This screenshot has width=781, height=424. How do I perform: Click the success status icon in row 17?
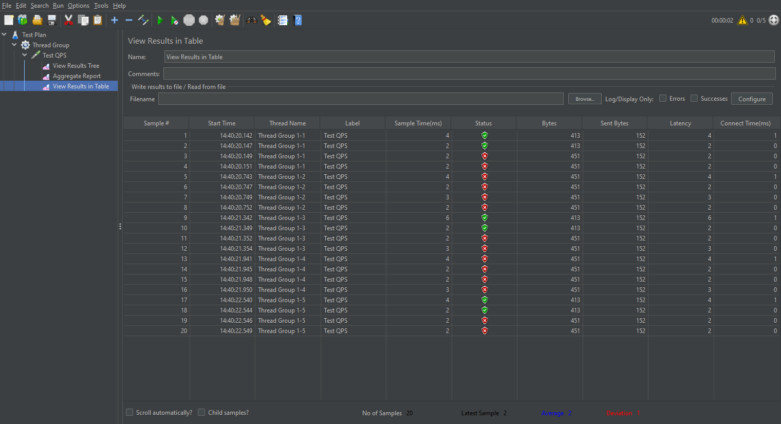pos(484,300)
